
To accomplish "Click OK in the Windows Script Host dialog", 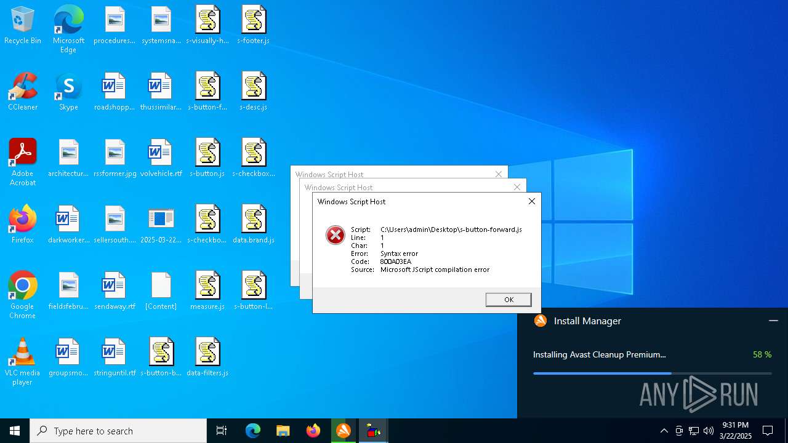I will [x=509, y=300].
